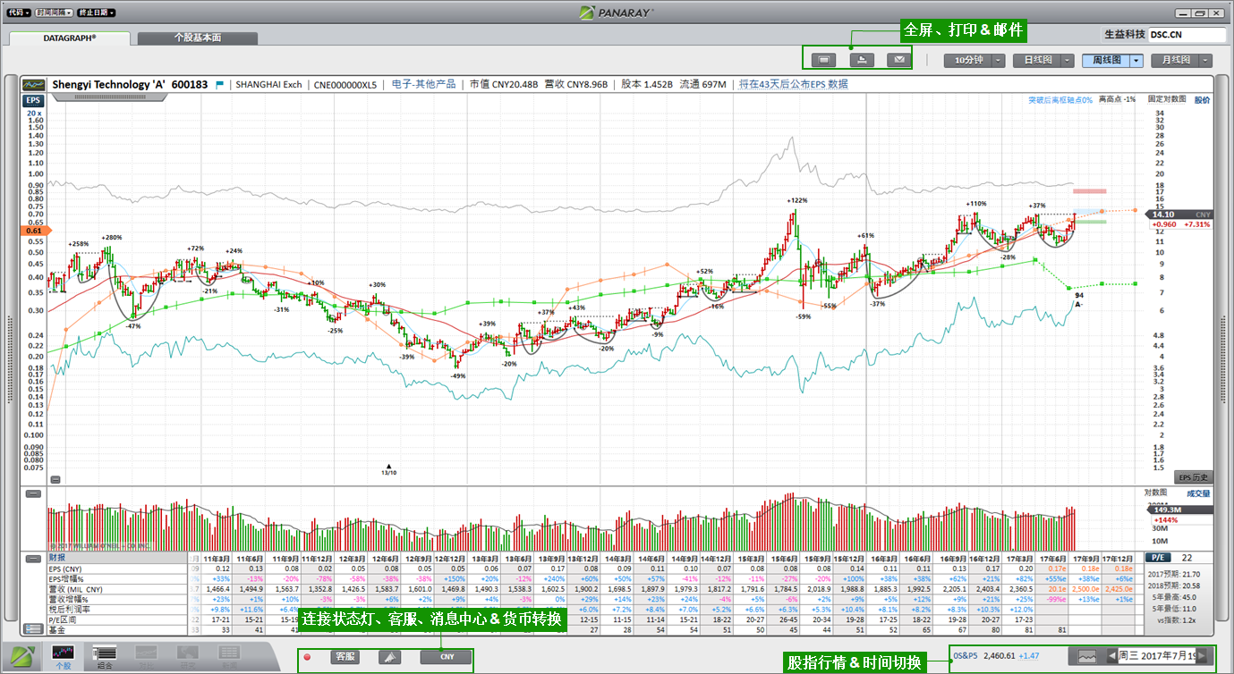This screenshot has width=1234, height=674.
Task: Click the green Panaray logo bottom left
Action: (21, 655)
